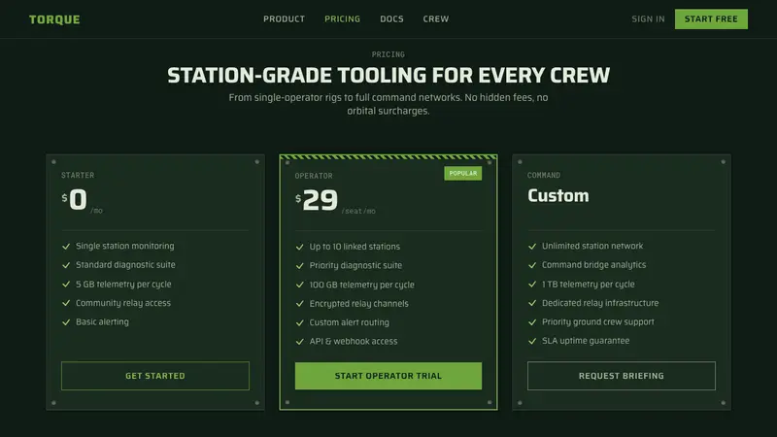Click the $29 price value

point(317,200)
